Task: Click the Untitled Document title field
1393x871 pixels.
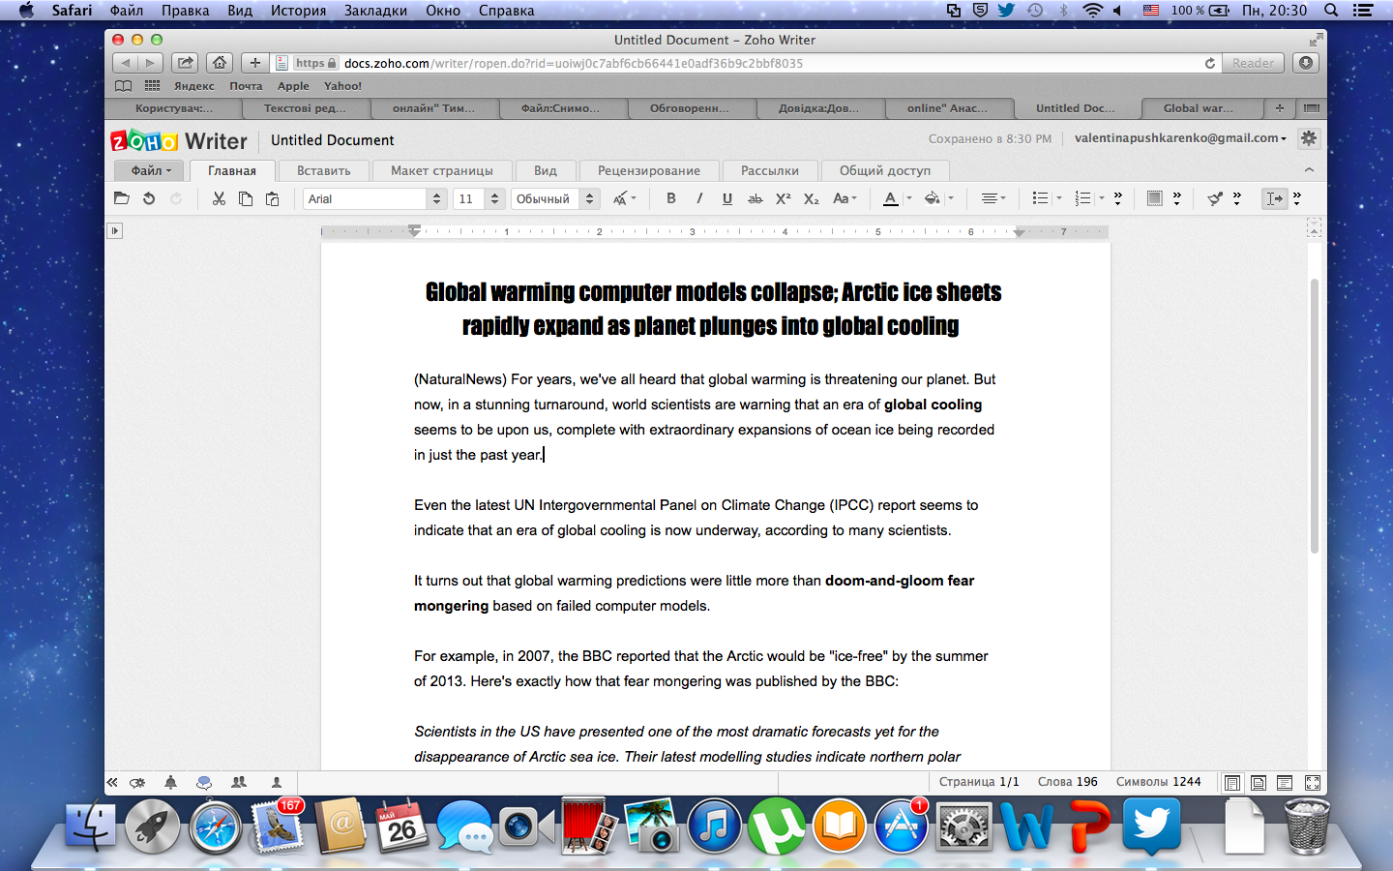Action: 333,140
